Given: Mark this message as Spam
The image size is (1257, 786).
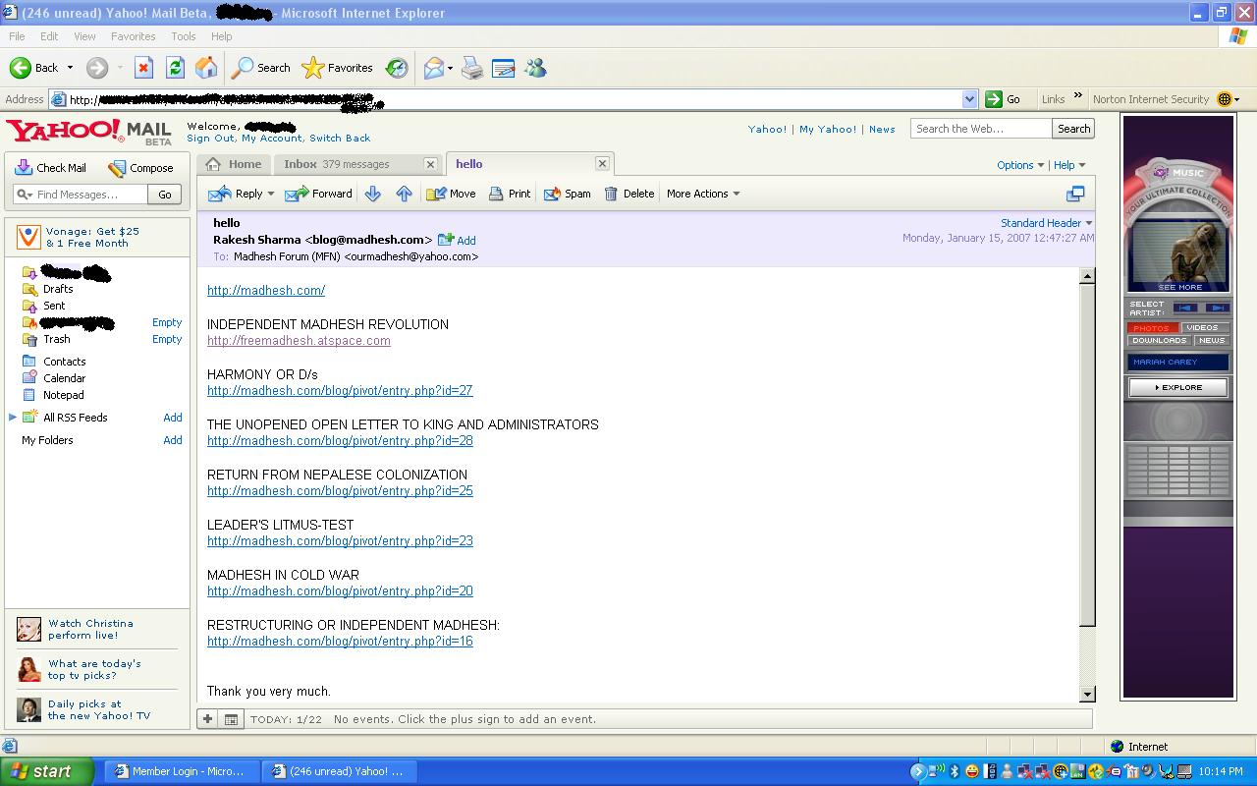Looking at the screenshot, I should 567,194.
